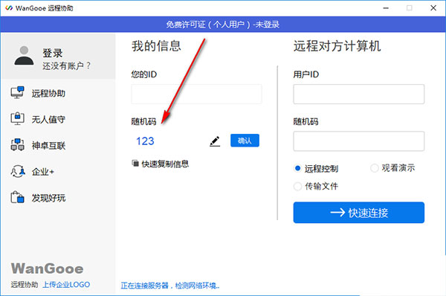Click the 还没有账户？ link
The image size is (446, 296).
66,66
